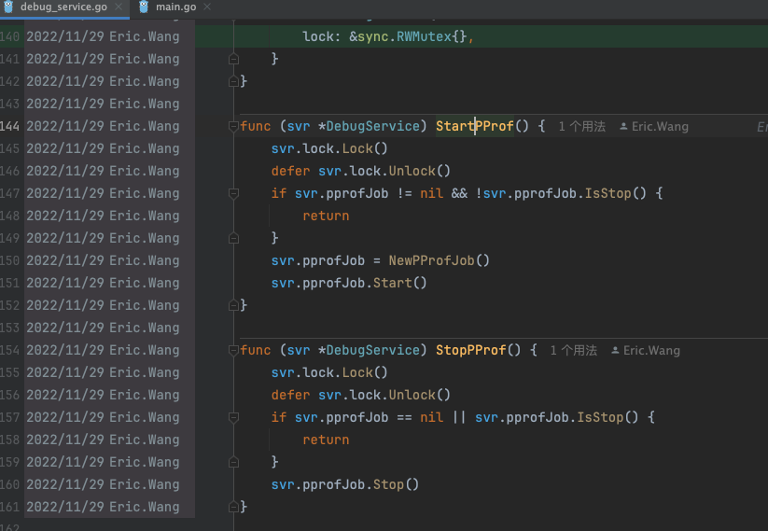Switch to the main.go tab
768x531 pixels.
tap(175, 7)
